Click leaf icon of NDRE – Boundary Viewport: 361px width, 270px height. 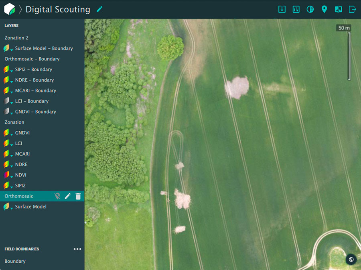point(6,80)
